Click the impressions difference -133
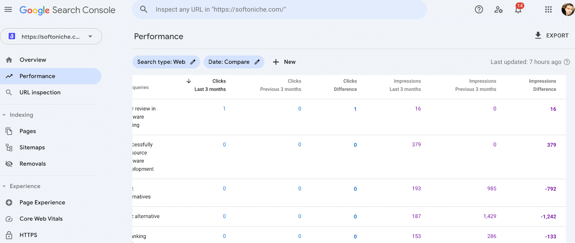Image resolution: width=575 pixels, height=243 pixels. [x=551, y=237]
